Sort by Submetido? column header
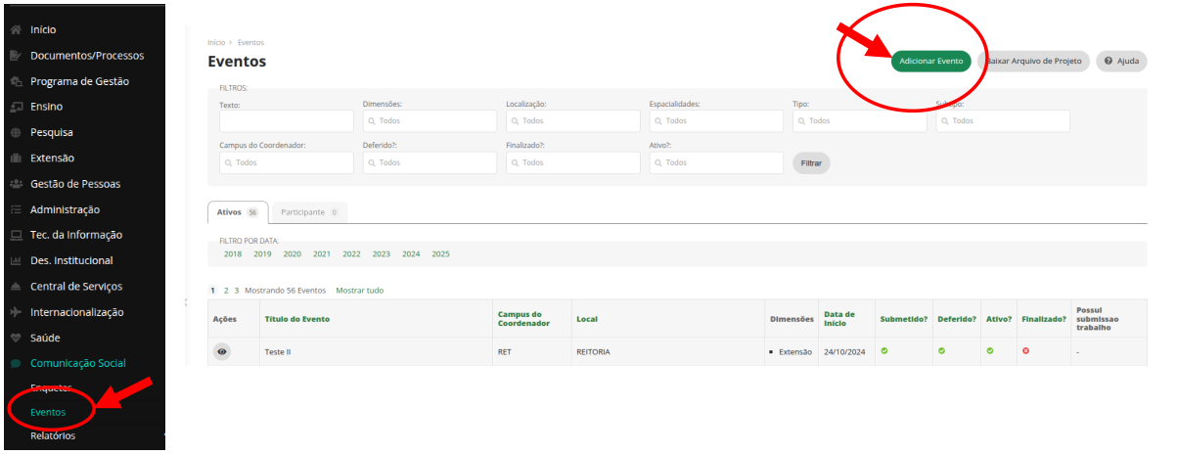Image resolution: width=1177 pixels, height=455 pixels. click(904, 319)
